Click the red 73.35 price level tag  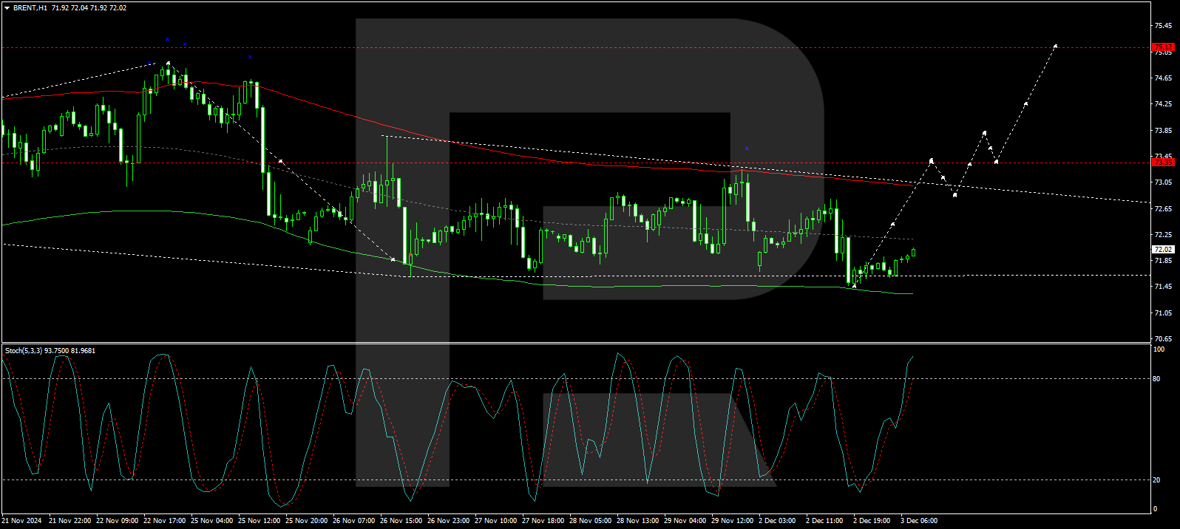point(1163,163)
